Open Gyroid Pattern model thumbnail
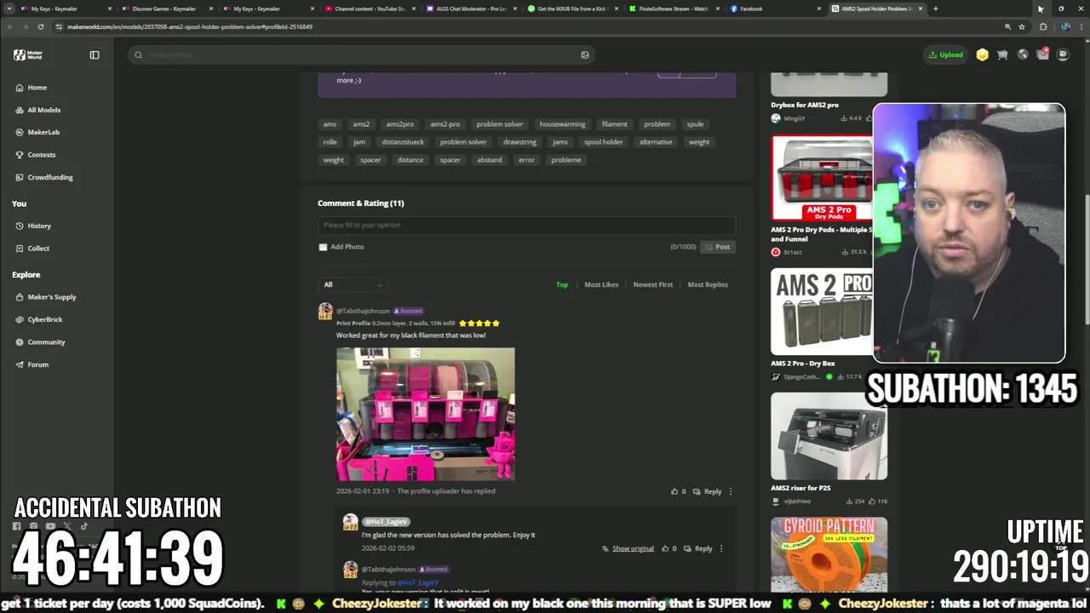The width and height of the screenshot is (1090, 613). [x=829, y=553]
